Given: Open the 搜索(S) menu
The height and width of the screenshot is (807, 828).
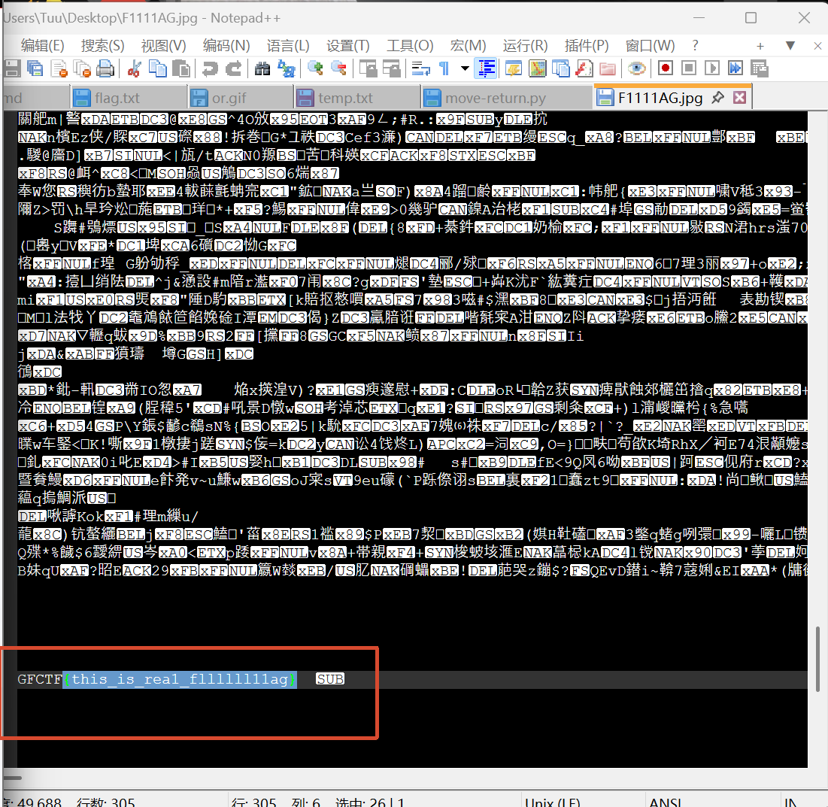Looking at the screenshot, I should click(102, 46).
